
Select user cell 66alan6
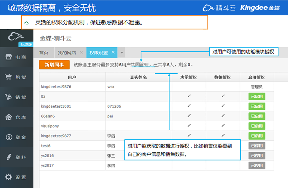click(x=72, y=116)
